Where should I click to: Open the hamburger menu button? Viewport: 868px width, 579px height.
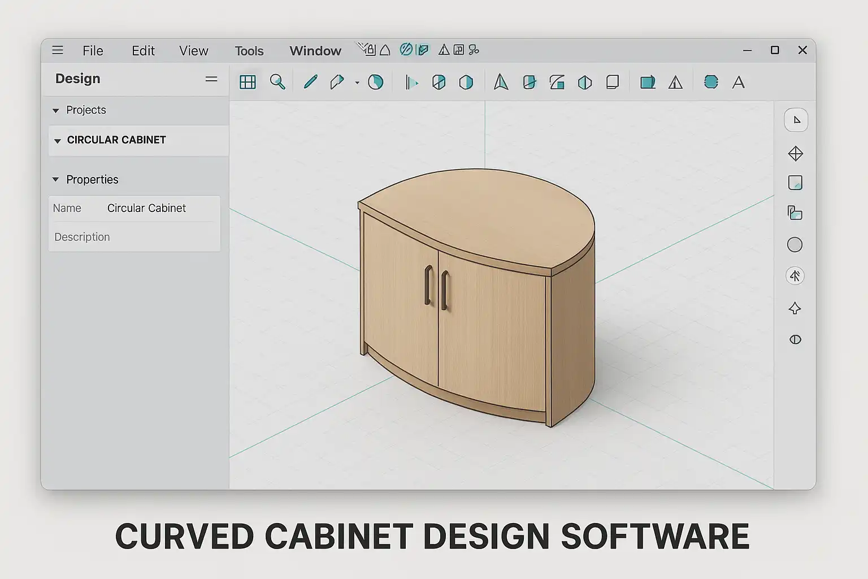(58, 50)
